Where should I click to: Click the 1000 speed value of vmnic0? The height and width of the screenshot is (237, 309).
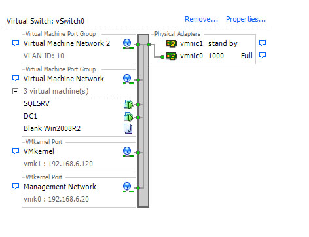click(x=216, y=56)
